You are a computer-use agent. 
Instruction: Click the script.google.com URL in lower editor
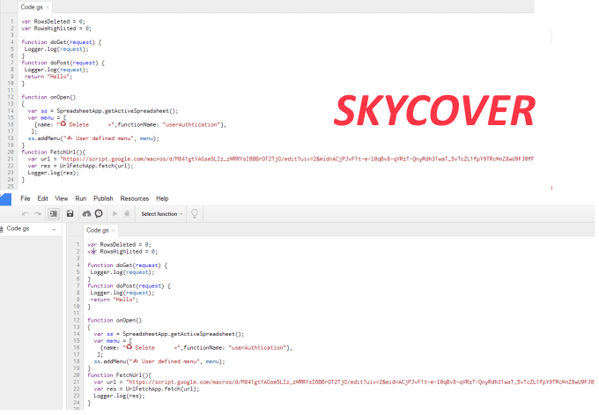pyautogui.click(x=360, y=382)
